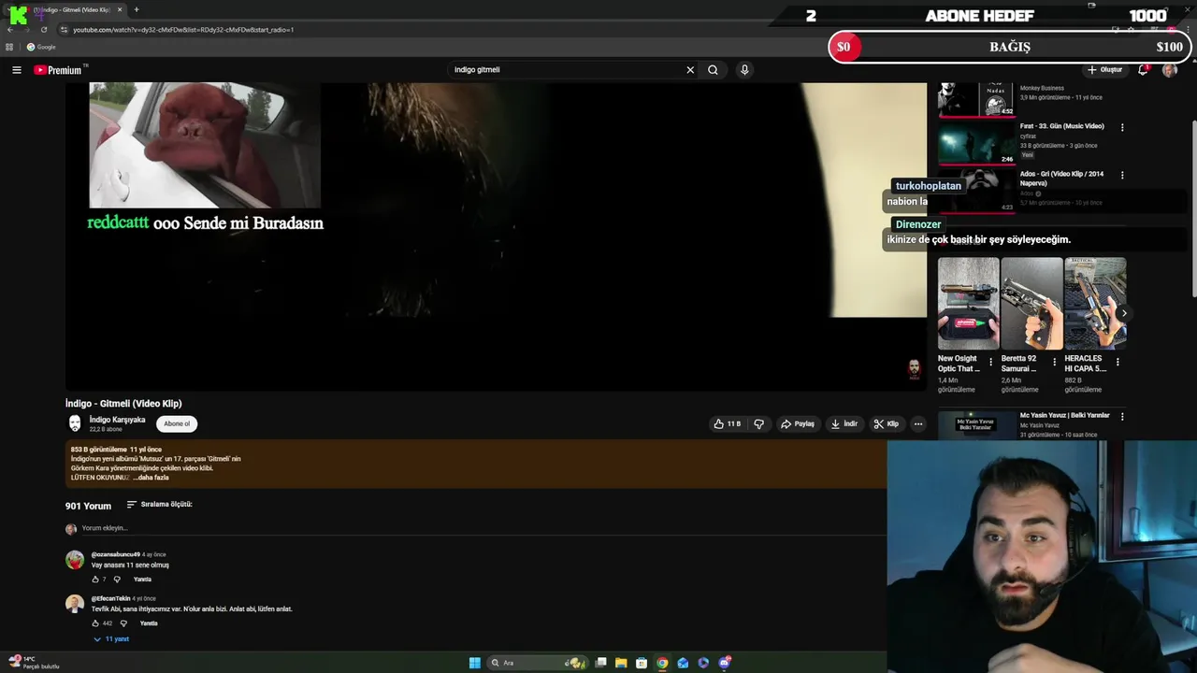Open Chrome apps grid in bookmarks bar
Image resolution: width=1197 pixels, height=673 pixels.
(x=9, y=47)
